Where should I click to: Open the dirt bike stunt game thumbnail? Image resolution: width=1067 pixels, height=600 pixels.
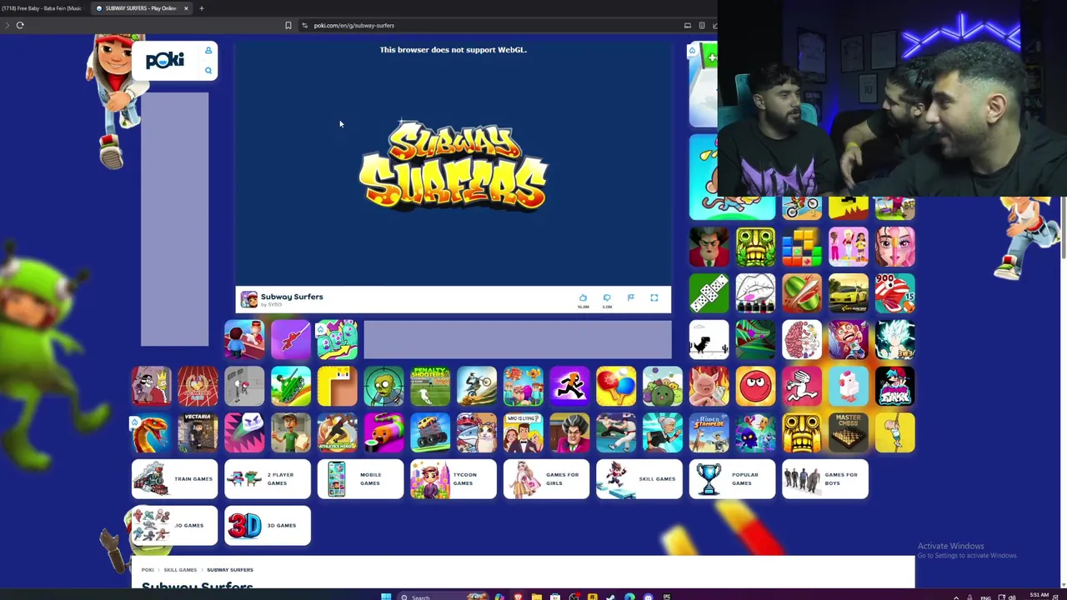[477, 386]
